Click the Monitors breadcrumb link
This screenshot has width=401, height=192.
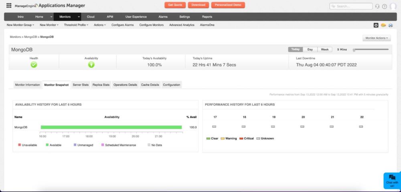tap(15, 37)
